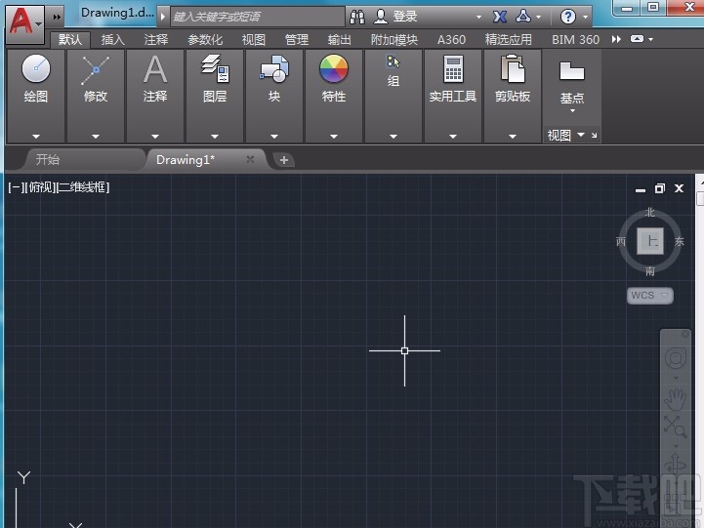The height and width of the screenshot is (528, 704).
Task: Expand the 基点 dropdown arrow
Action: coord(572,110)
